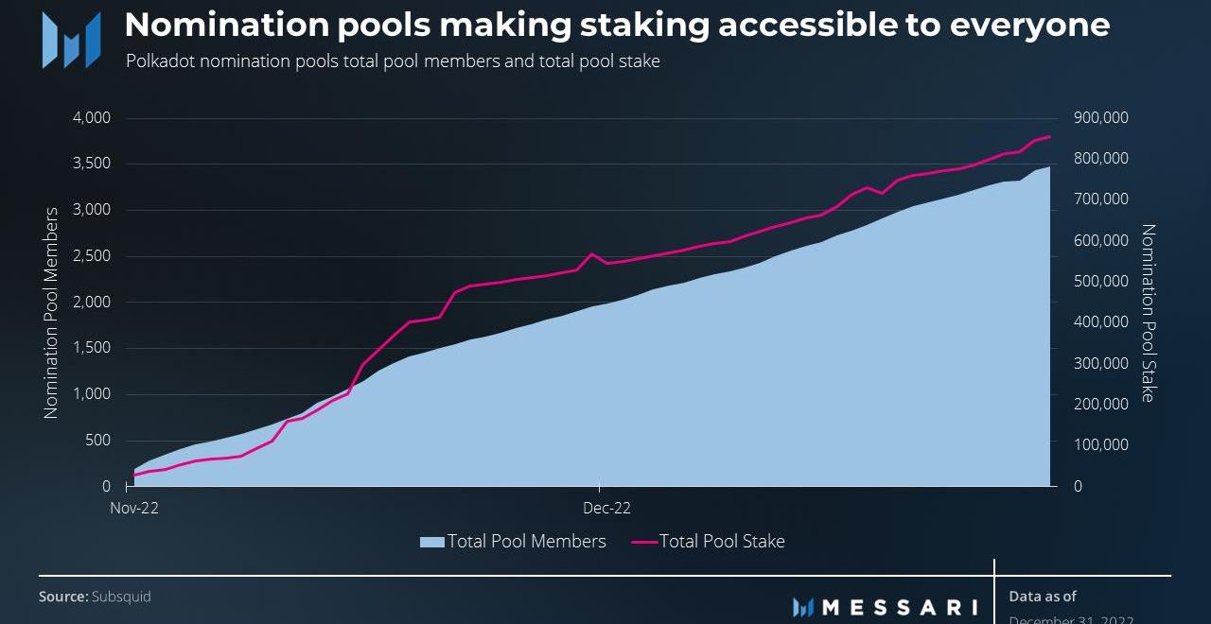Click the MESSARI wordmark in the footer
Screen dimensions: 1211x624
click(901, 607)
